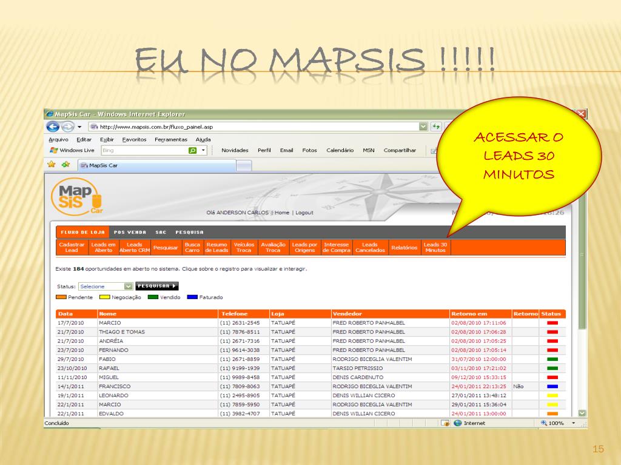The width and height of the screenshot is (621, 465).
Task: Open Leads 30 Minutos submenu item
Action: point(435,248)
